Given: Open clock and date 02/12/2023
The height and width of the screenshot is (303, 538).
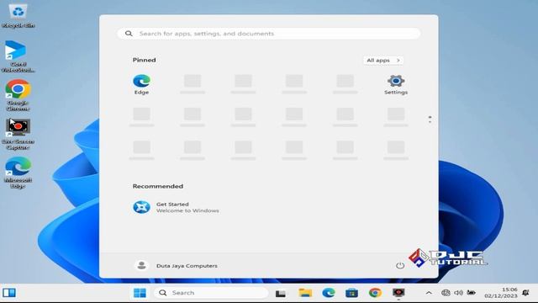Looking at the screenshot, I should [501, 293].
